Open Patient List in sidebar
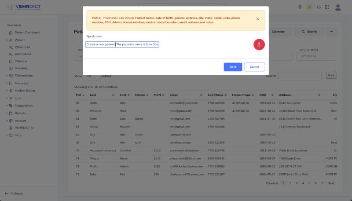Screen dimensions: 352x201 click(22, 47)
